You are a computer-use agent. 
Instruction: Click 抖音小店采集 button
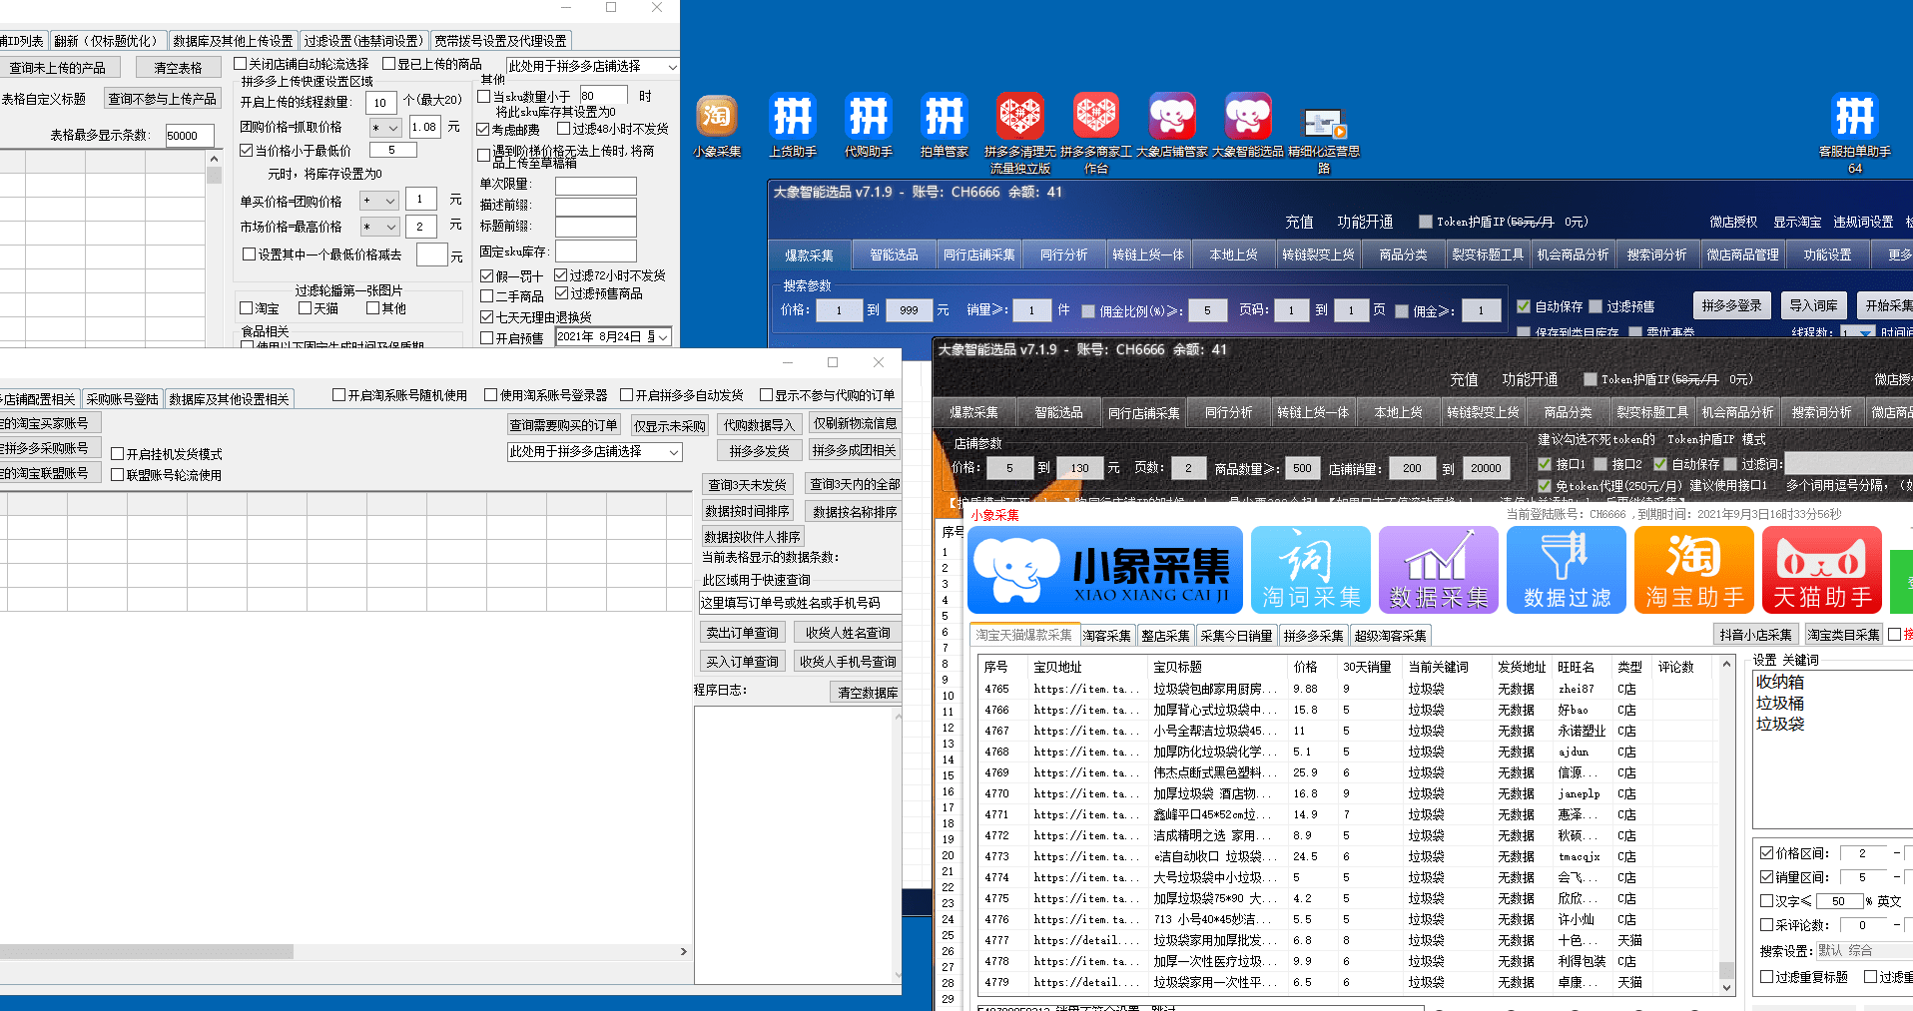coord(1756,635)
